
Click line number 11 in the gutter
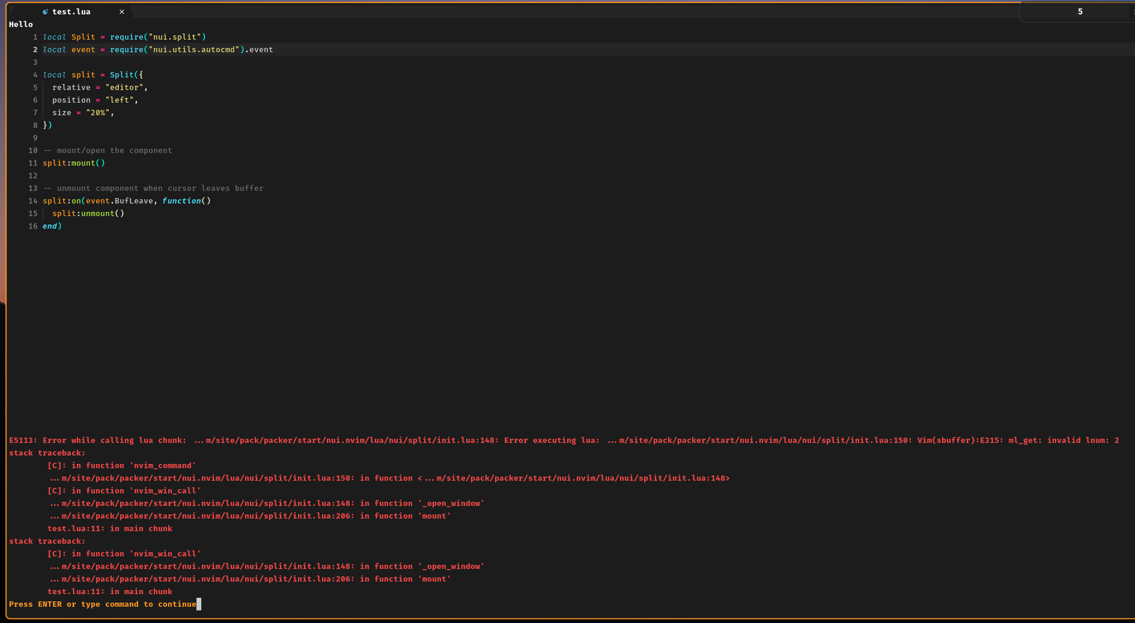coord(33,163)
